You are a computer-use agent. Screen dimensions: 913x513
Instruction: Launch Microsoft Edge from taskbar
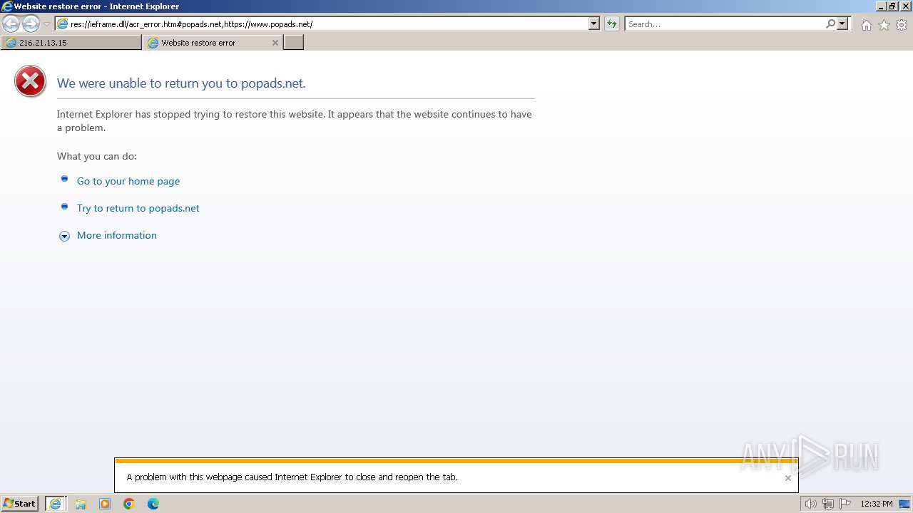(x=153, y=504)
